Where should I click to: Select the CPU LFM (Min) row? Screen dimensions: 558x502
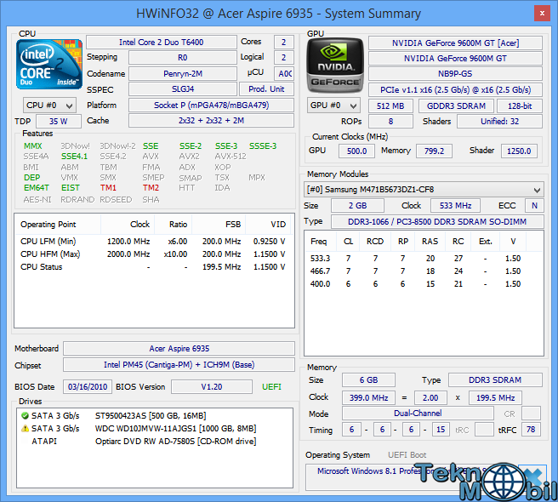coord(153,242)
